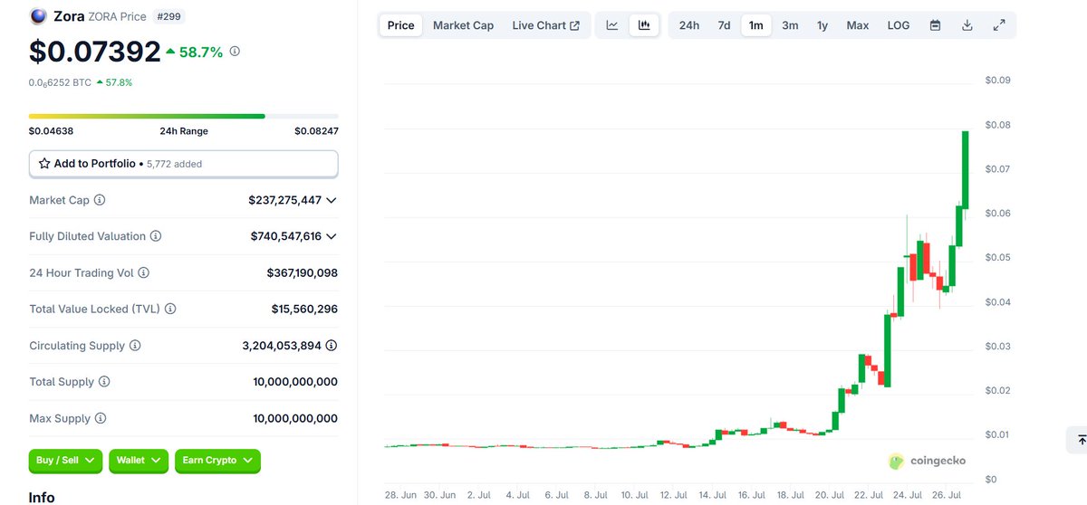This screenshot has width=1087, height=505.
Task: Select the Max time range
Action: click(858, 25)
